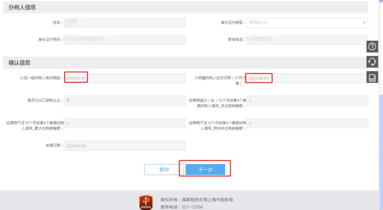Viewport: 383px width, 210px height.
Task: Click the 版权所有 copyright text
Action: point(196,199)
